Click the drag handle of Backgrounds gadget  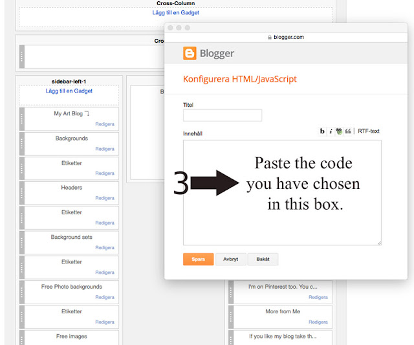[22, 144]
